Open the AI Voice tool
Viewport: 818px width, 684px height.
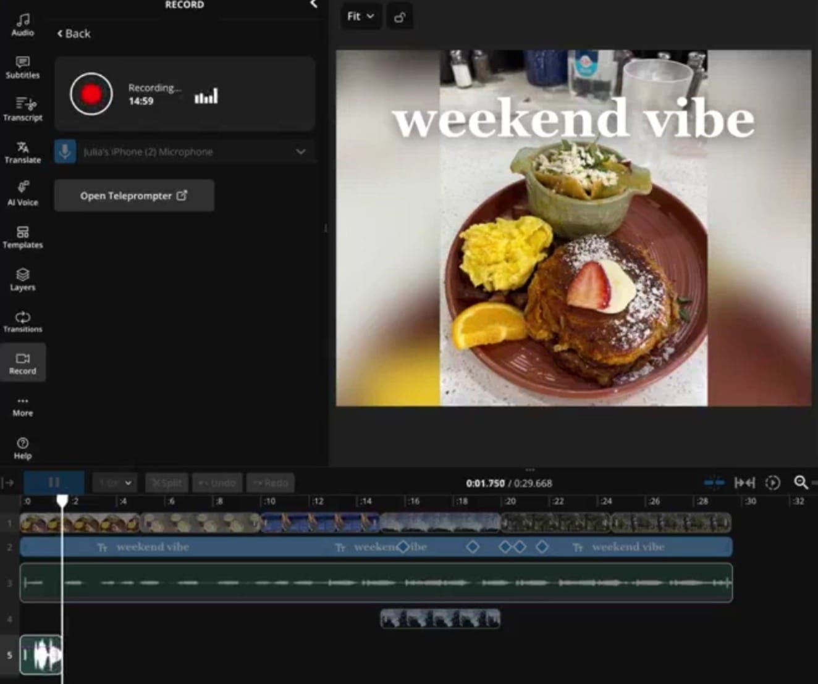pos(23,194)
